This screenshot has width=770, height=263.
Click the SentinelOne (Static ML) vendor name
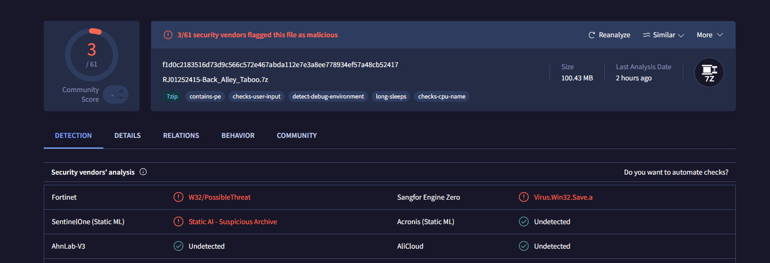[88, 221]
